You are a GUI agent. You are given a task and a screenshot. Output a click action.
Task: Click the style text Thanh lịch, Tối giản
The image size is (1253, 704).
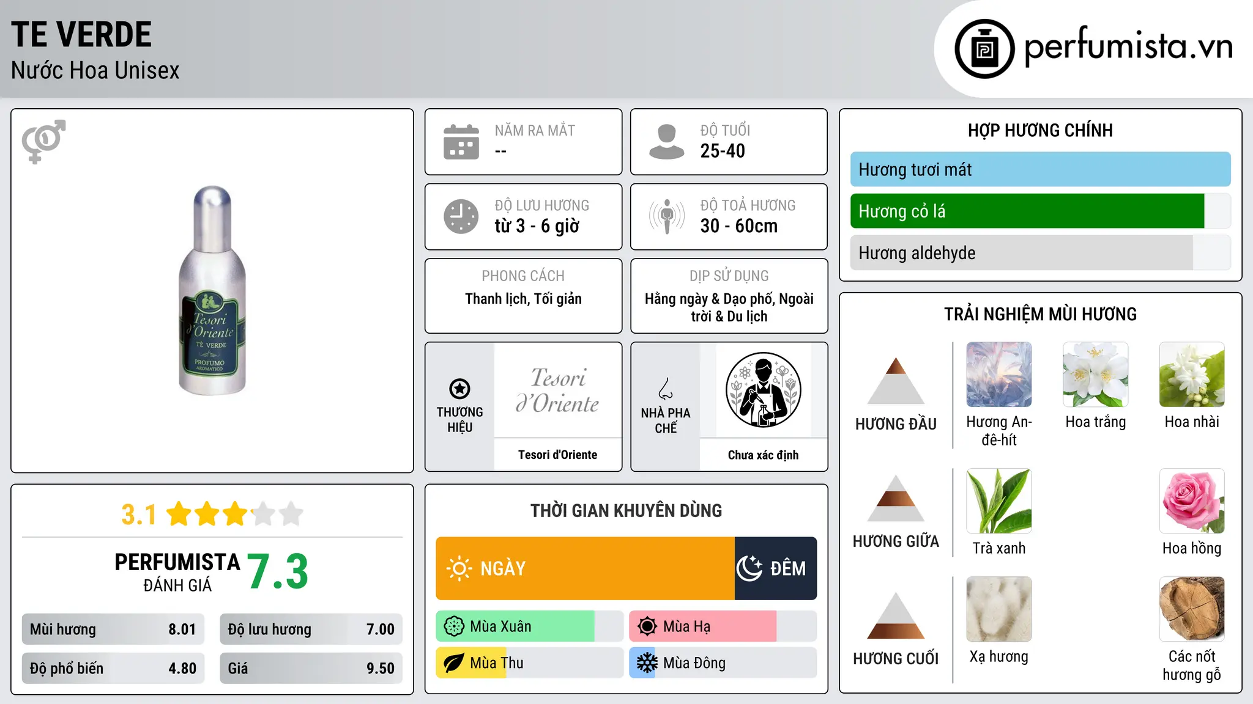[x=523, y=299]
